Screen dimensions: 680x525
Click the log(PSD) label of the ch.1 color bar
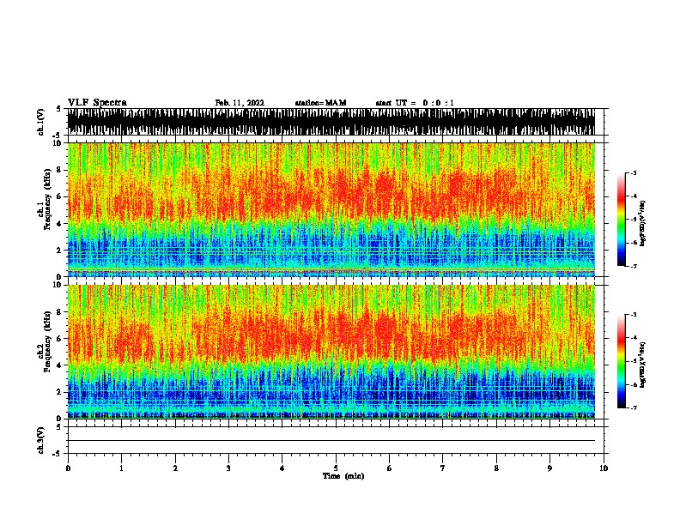pos(643,223)
